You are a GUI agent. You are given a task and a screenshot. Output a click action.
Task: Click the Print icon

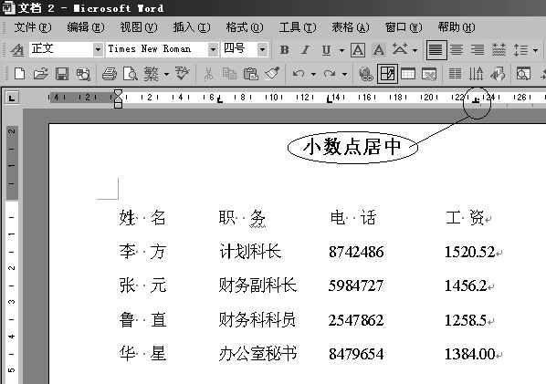(109, 74)
